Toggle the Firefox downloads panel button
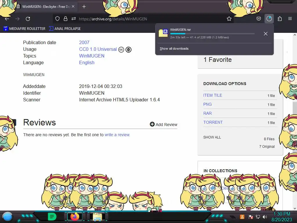Screen dimensions: 297x223 (269, 19)
